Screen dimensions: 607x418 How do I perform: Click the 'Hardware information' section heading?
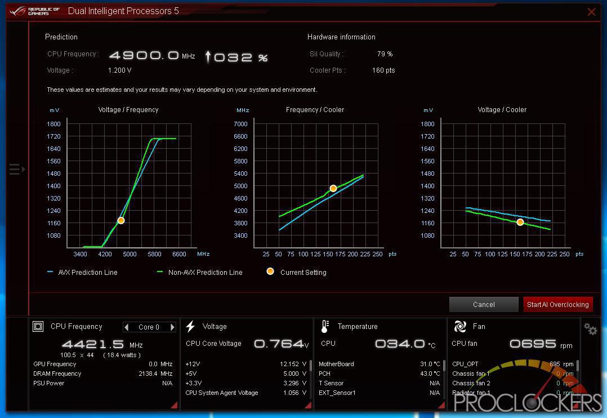pyautogui.click(x=341, y=37)
